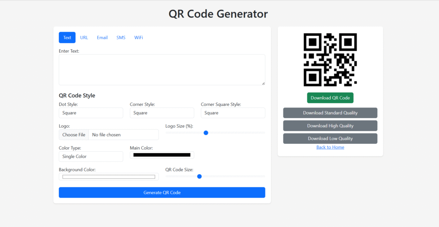Click the textarea resize grip corner
The width and height of the screenshot is (439, 227).
tap(263, 84)
